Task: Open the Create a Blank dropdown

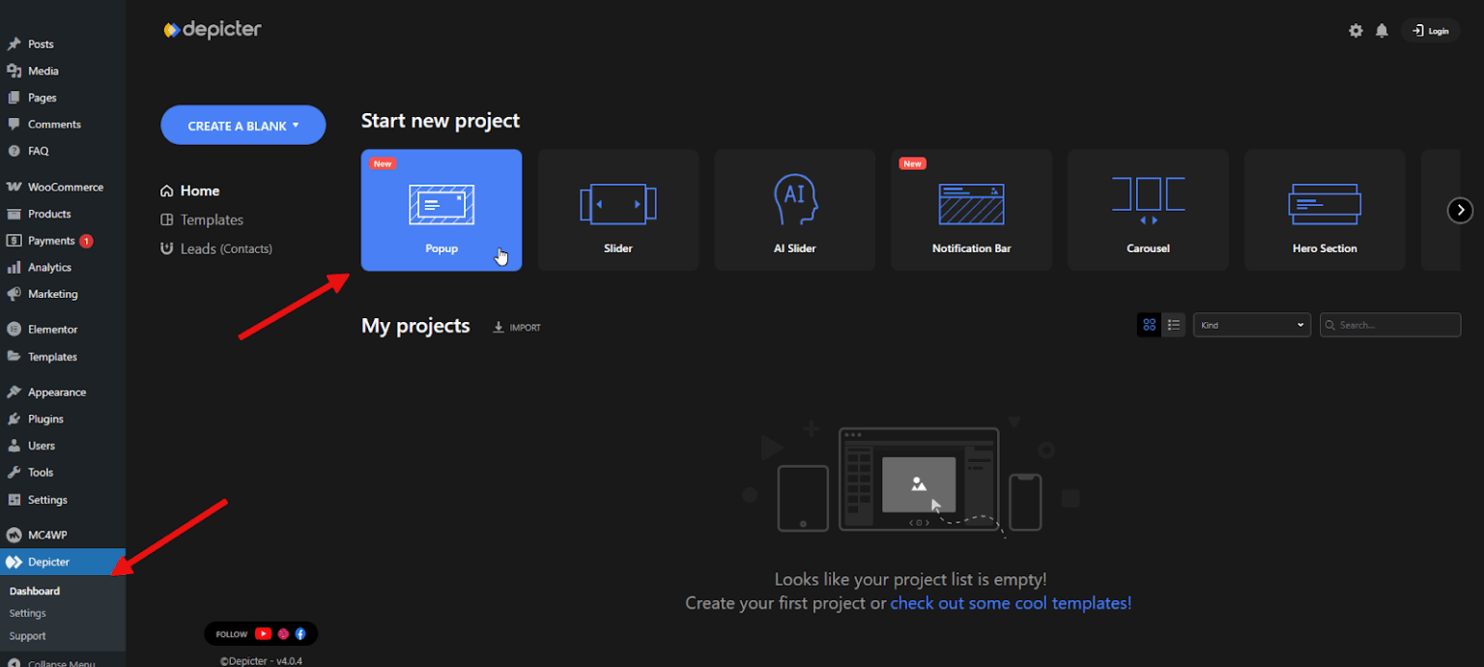Action: (243, 126)
